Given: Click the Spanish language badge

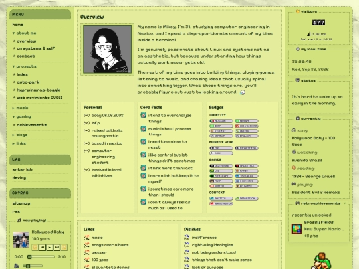Looking at the screenshot, I should (x=221, y=136).
